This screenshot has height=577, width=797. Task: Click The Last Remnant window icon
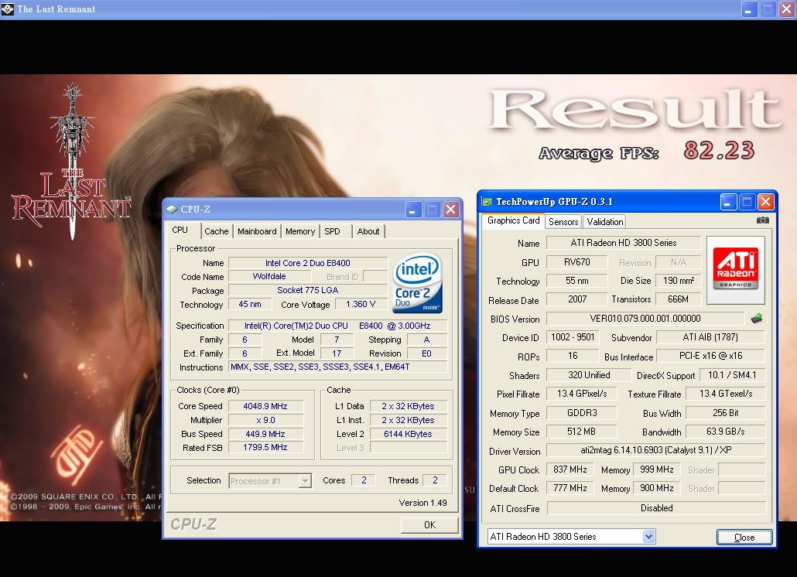(x=9, y=9)
